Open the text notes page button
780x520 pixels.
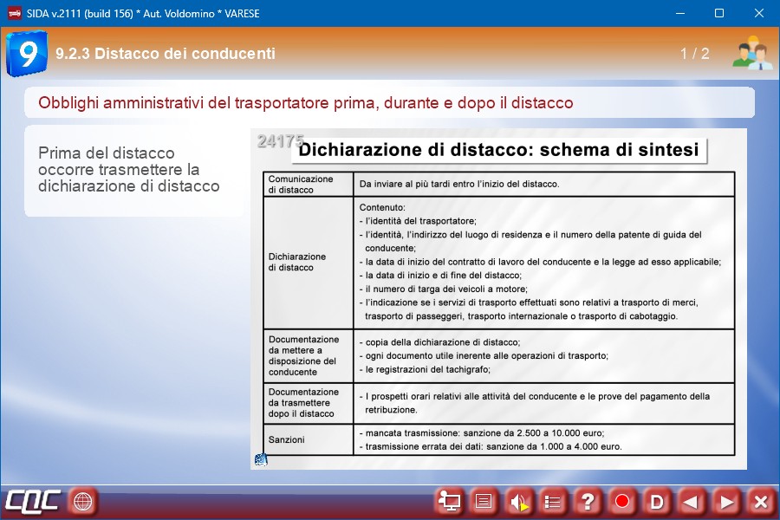[x=484, y=501]
